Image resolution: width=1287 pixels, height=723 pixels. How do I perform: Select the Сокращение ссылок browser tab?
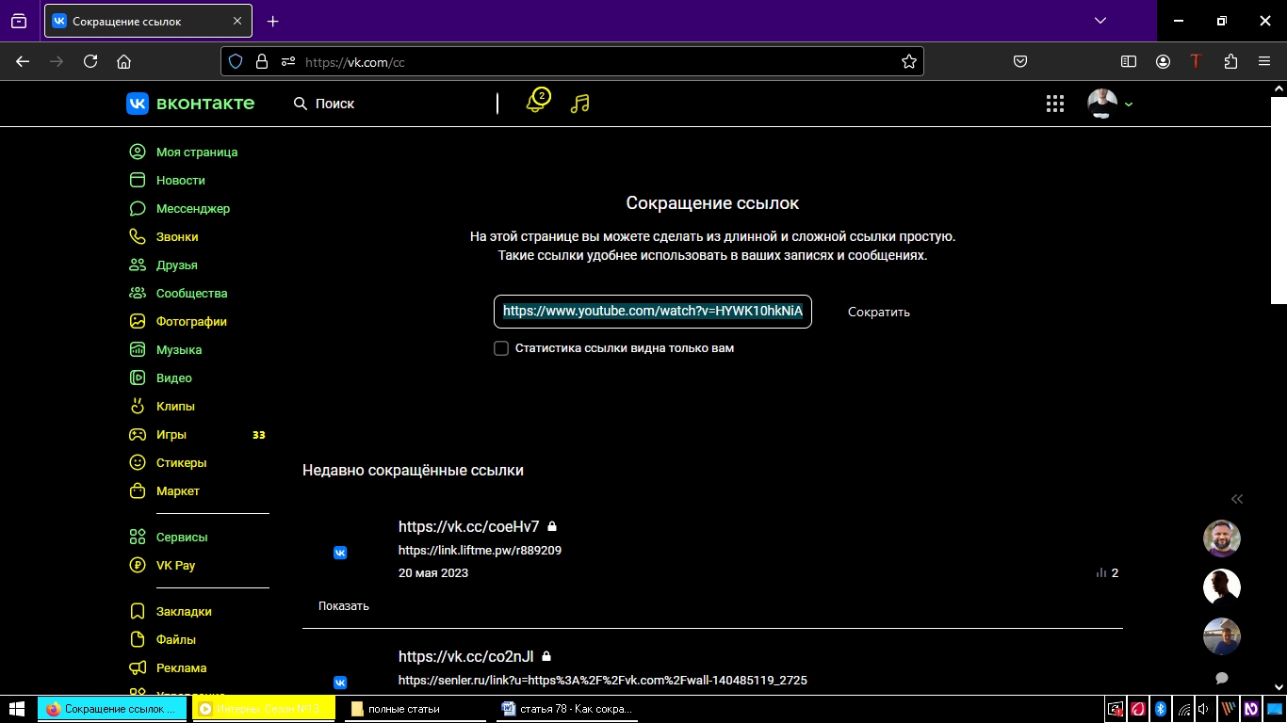point(148,21)
